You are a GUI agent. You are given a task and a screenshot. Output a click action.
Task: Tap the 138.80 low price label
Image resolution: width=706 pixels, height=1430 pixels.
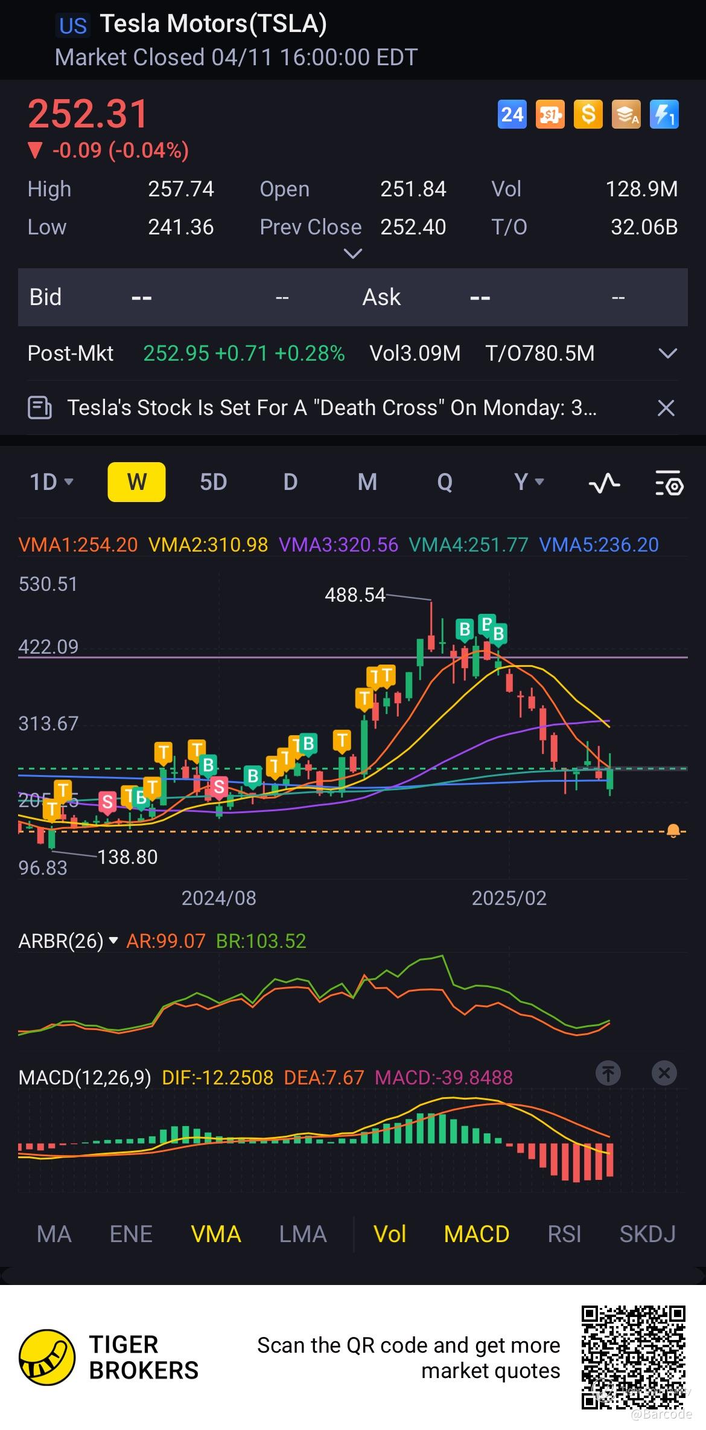[127, 857]
